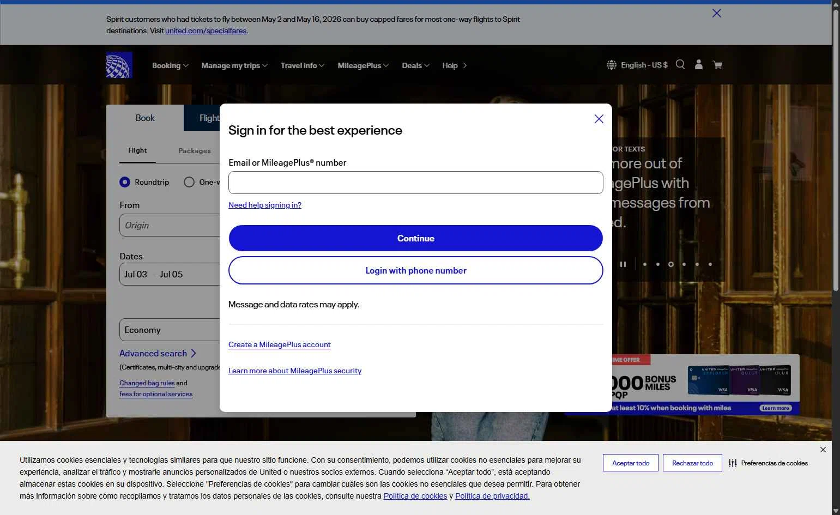Open Need help signing in link
Screen dimensions: 840x515
(265, 205)
